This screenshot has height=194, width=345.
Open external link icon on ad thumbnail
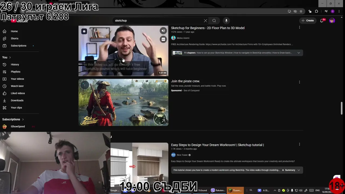(163, 121)
